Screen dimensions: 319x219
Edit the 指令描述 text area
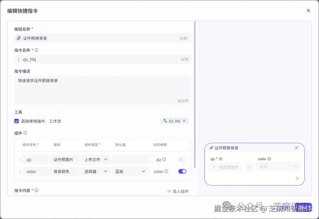pyautogui.click(x=102, y=90)
